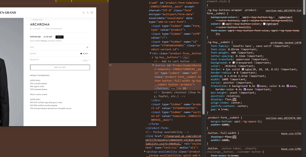This screenshot has width=306, height=157.
Task: Click the Add to Cart button
Action: (x=60, y=67)
